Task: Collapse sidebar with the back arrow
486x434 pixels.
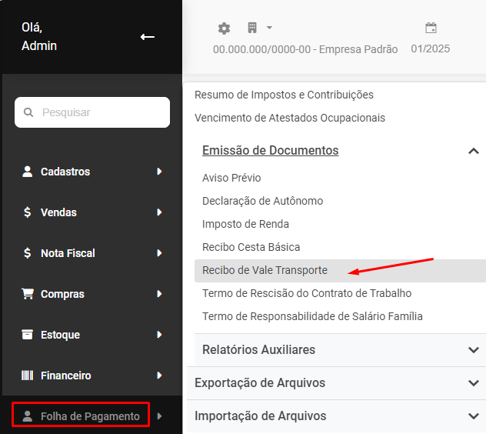Action: [x=147, y=37]
